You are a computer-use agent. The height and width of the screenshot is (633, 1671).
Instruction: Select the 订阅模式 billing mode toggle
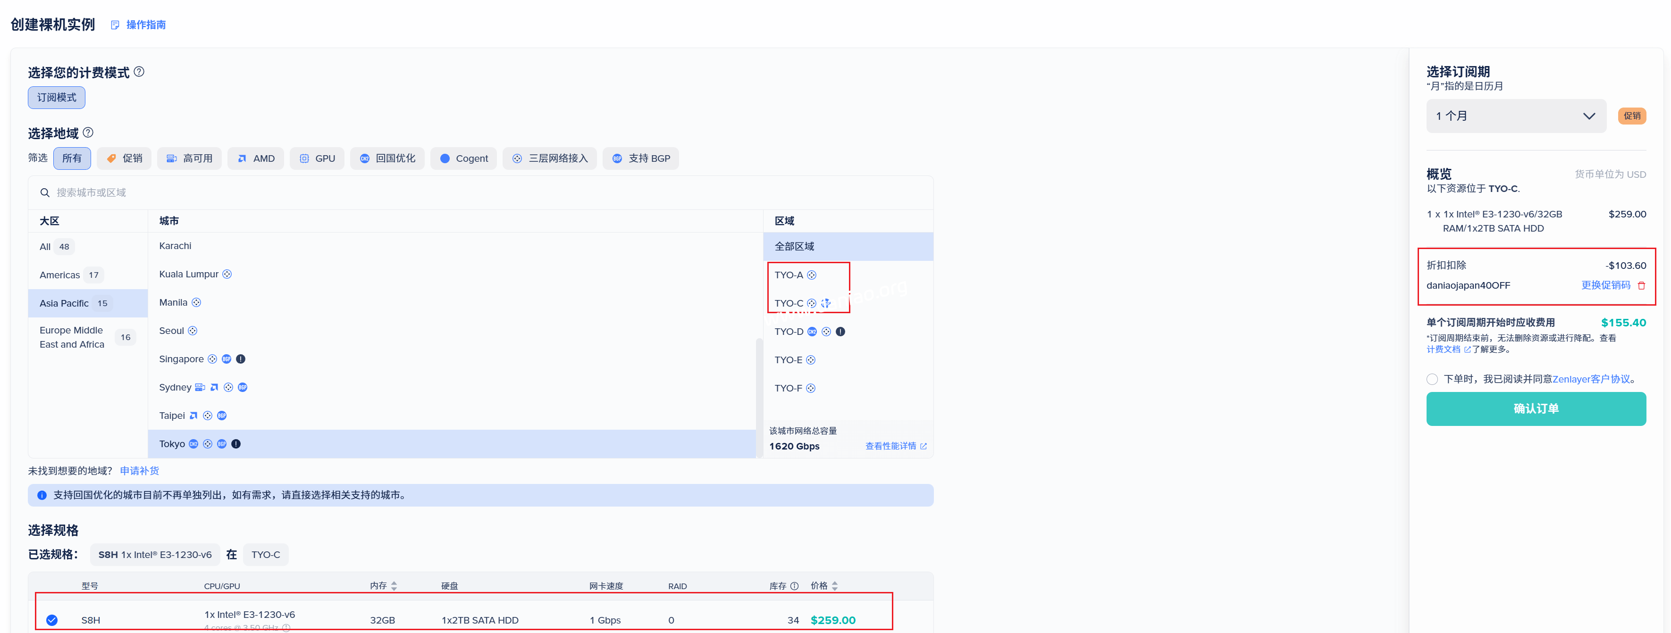click(x=57, y=97)
